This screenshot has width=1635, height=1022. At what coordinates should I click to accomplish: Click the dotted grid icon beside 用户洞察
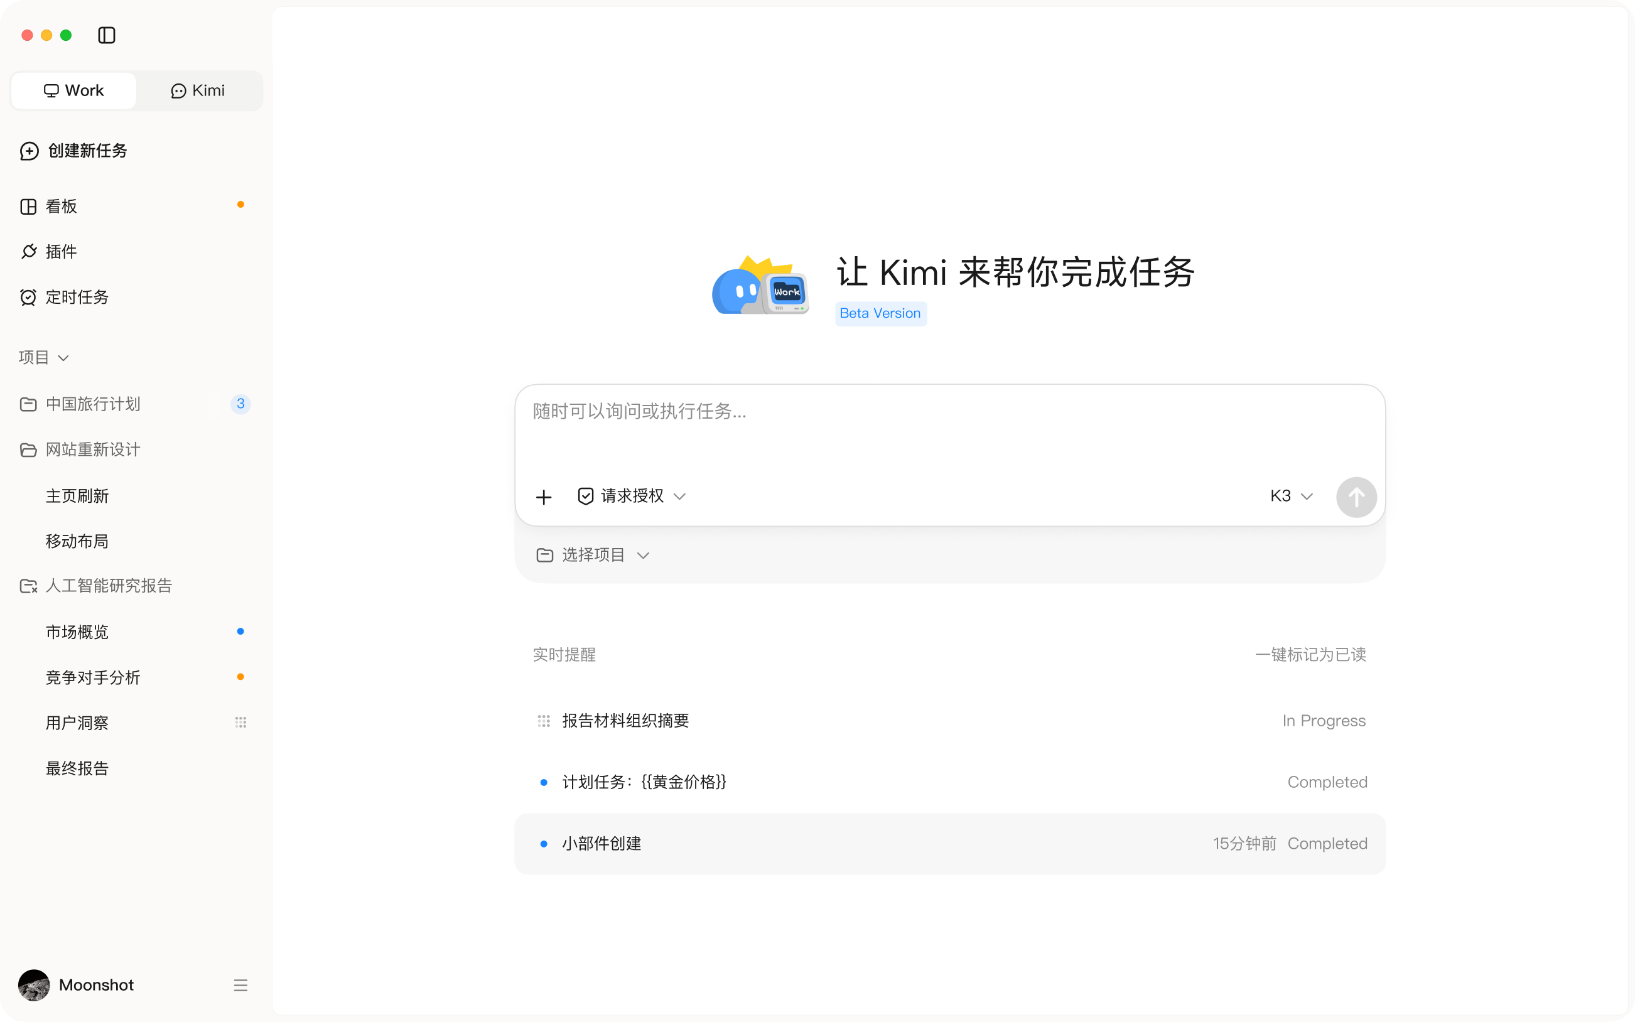click(x=240, y=723)
